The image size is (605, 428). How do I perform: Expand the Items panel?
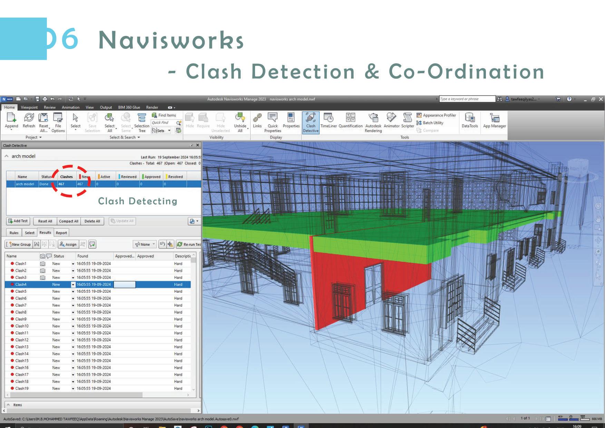click(x=8, y=405)
